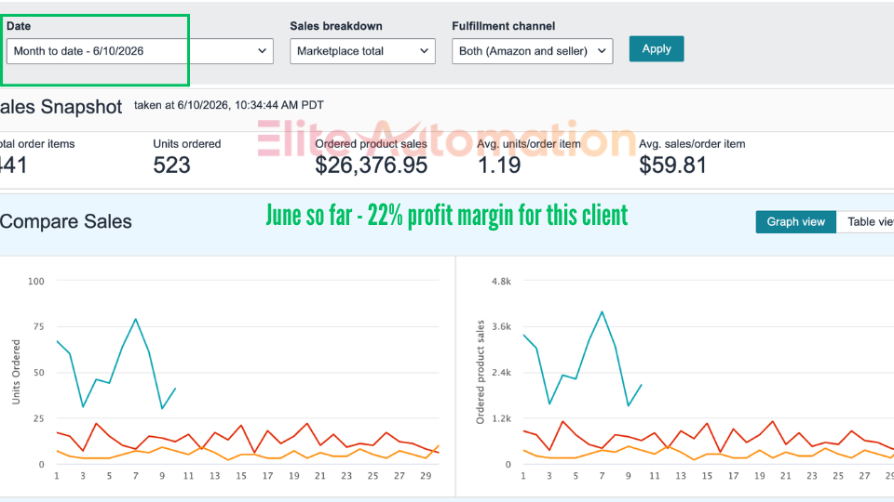
Task: Expand the Fulfillment channel dropdown
Action: (533, 51)
